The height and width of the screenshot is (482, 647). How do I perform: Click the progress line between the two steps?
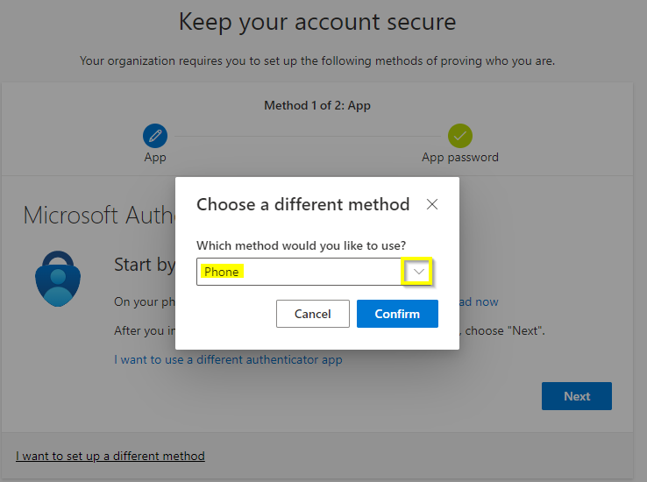[x=307, y=136]
